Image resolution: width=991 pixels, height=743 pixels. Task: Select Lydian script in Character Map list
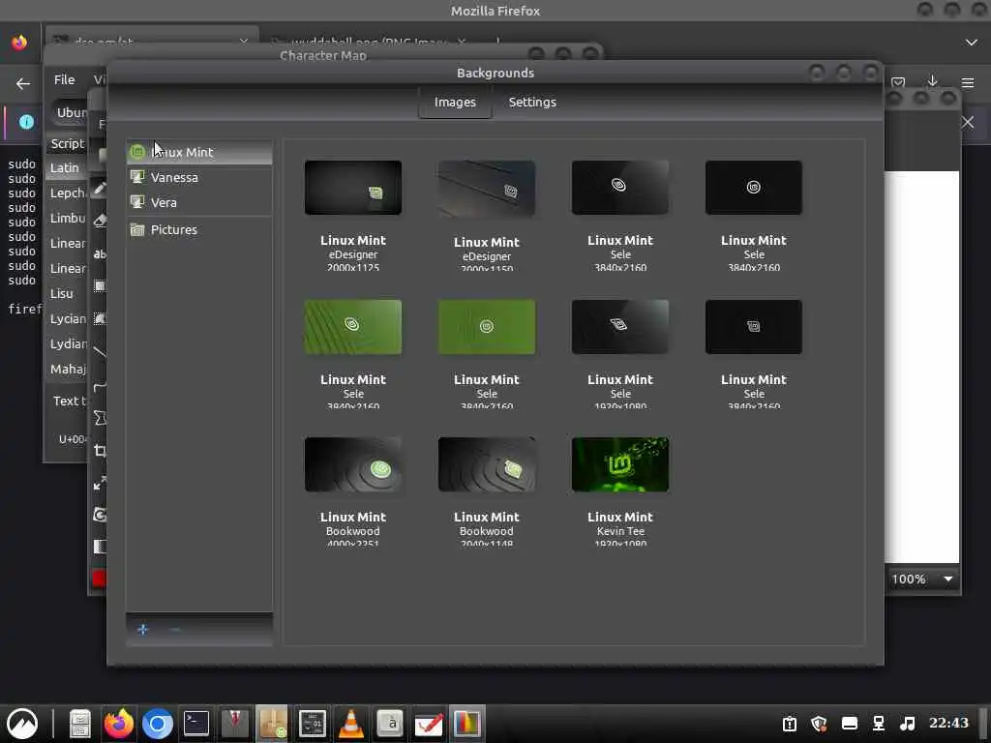[67, 344]
